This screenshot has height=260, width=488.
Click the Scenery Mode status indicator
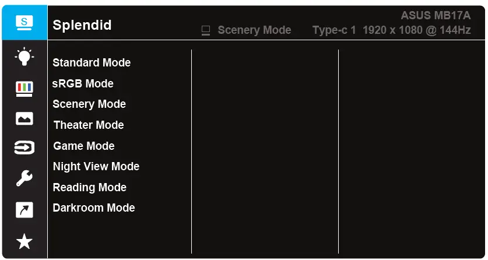pyautogui.click(x=247, y=30)
